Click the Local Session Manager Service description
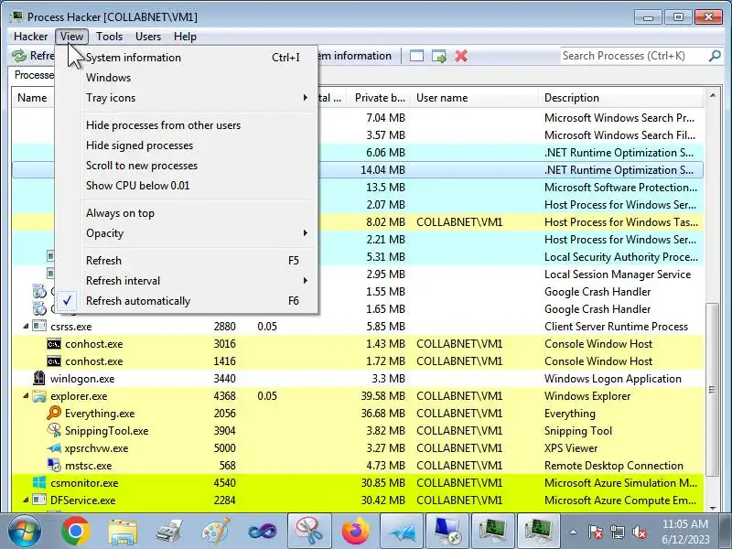 click(x=617, y=274)
